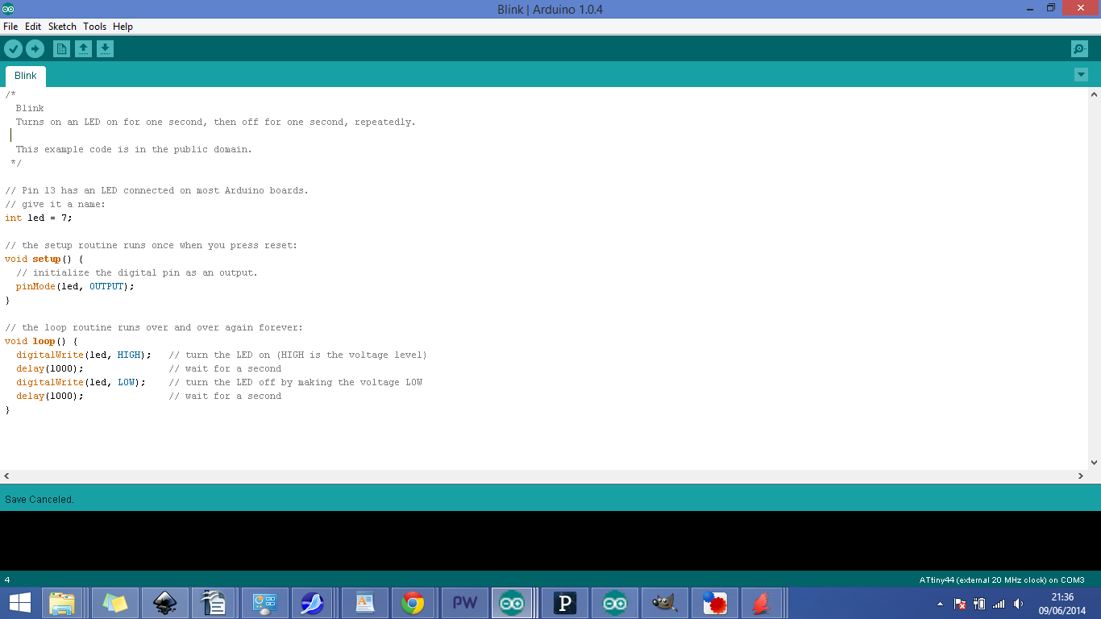This screenshot has width=1101, height=619.
Task: Click the "loop routine runs over and over" comment
Action: tap(154, 327)
